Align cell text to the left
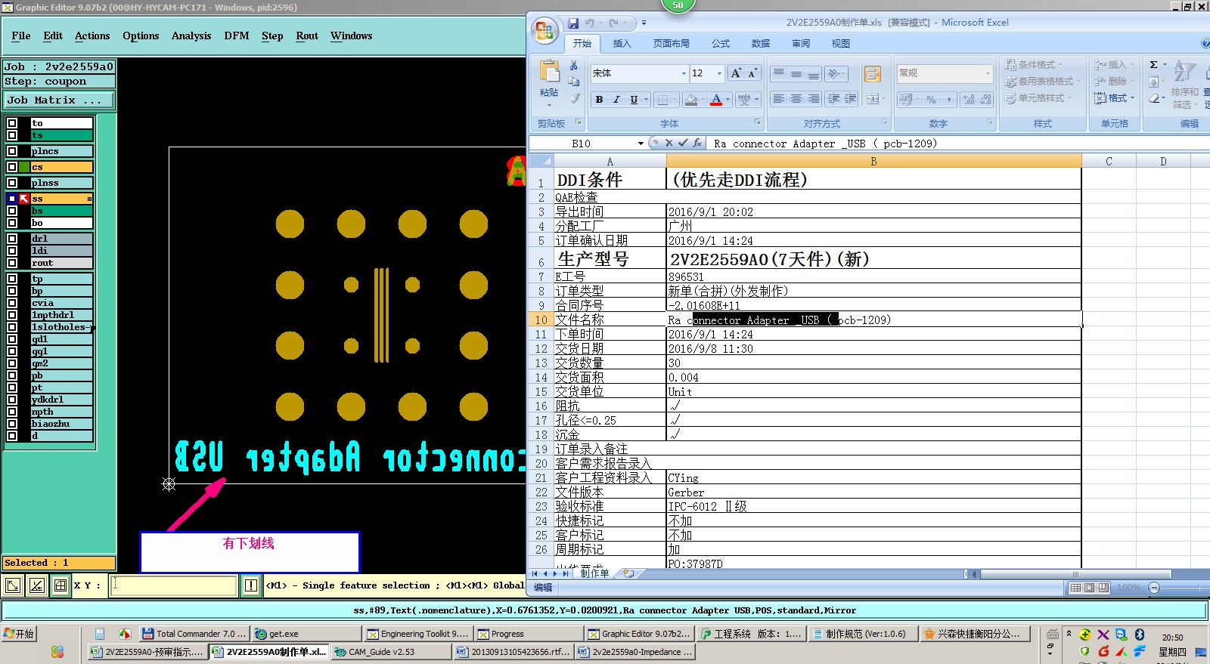 pos(778,99)
